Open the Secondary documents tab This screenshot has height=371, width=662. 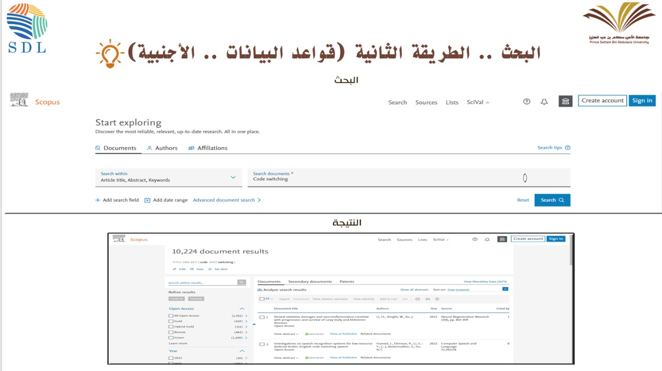click(x=310, y=281)
